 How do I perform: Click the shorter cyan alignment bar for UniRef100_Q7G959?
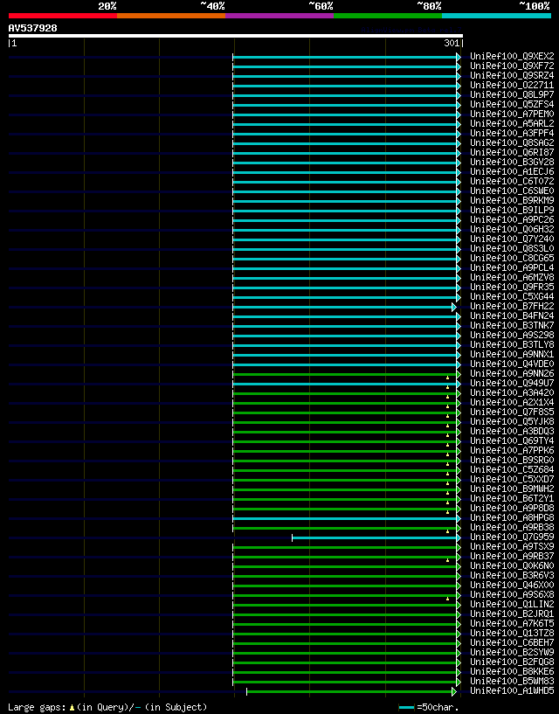point(374,537)
